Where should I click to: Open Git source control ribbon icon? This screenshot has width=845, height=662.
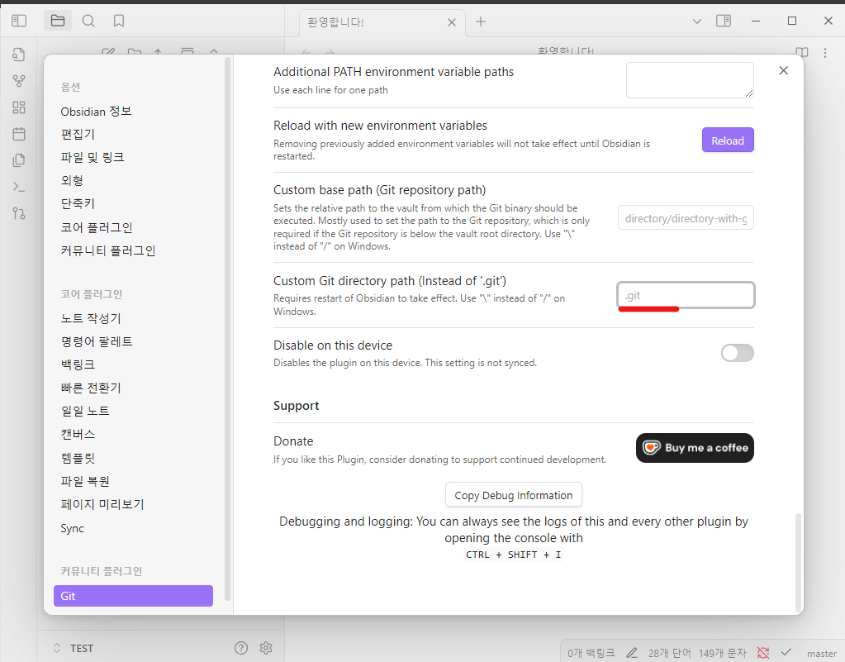[x=19, y=213]
